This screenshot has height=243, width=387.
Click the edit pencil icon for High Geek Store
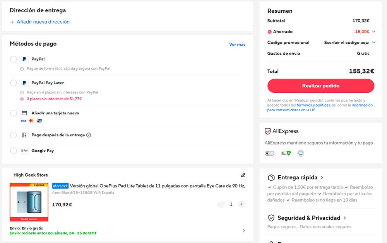click(243, 175)
